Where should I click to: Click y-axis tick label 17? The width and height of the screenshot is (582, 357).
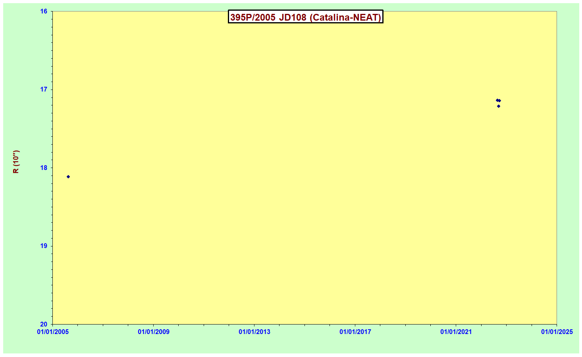point(44,90)
